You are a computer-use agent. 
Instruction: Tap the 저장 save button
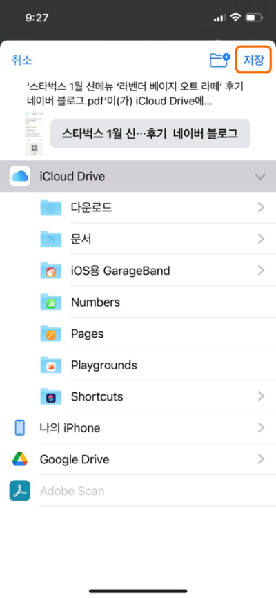pyautogui.click(x=253, y=60)
